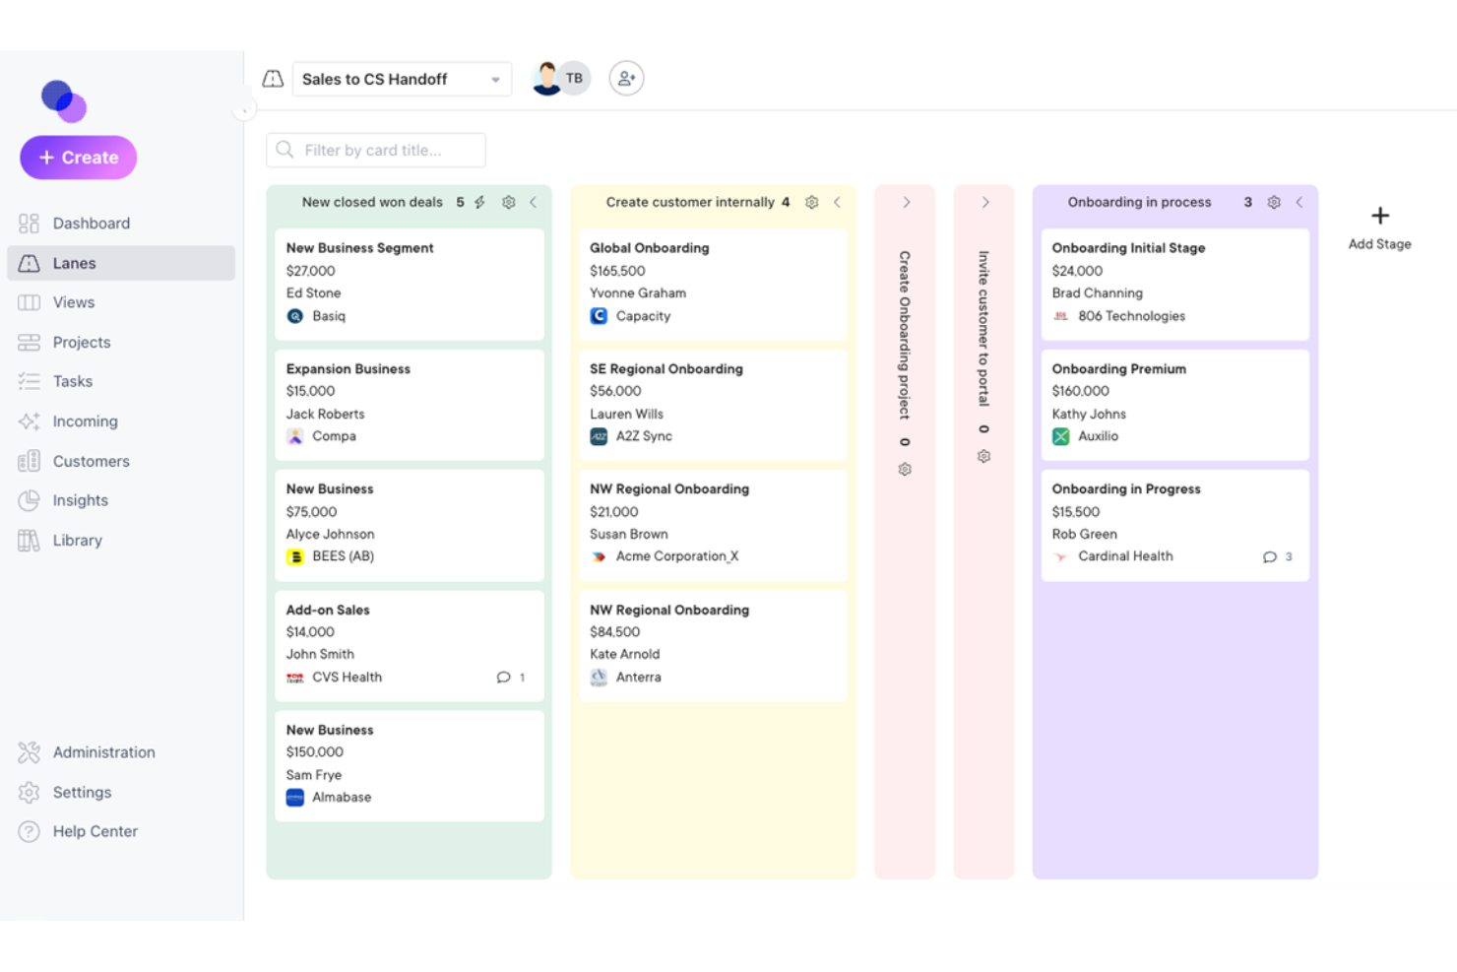Switch to the Dashboard view
1457x972 pixels.
[91, 223]
